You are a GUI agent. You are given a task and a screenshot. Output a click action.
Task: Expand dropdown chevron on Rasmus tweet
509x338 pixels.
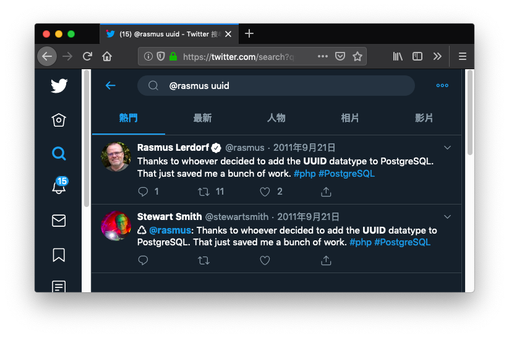tap(447, 148)
